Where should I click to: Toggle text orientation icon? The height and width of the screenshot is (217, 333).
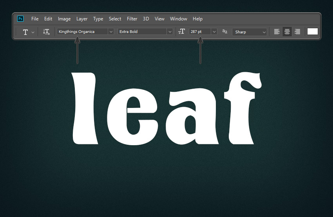coord(46,32)
